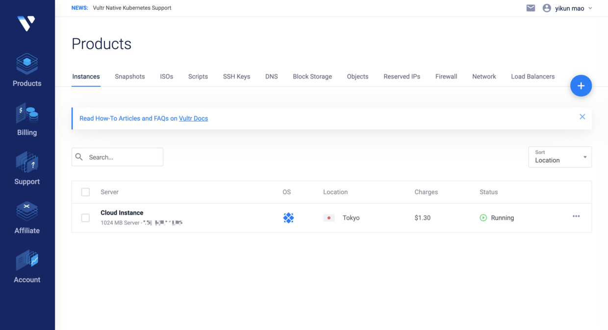
Task: Click the Vultr Native Kubernetes Support news
Action: pyautogui.click(x=132, y=8)
